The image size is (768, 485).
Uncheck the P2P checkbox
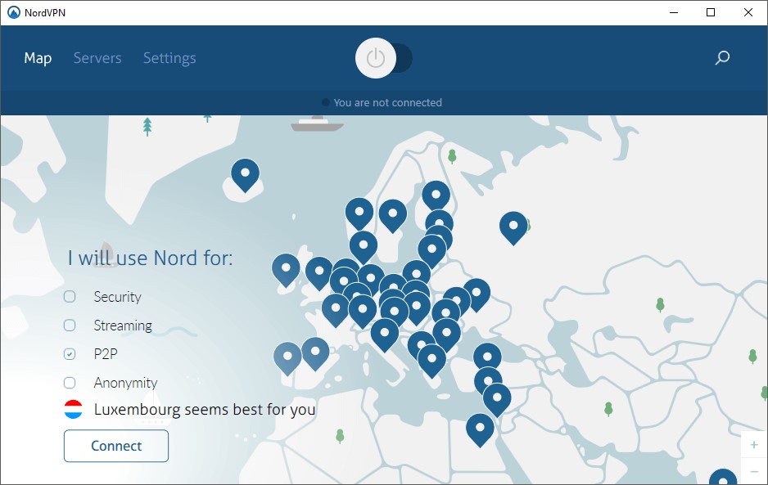tap(70, 354)
